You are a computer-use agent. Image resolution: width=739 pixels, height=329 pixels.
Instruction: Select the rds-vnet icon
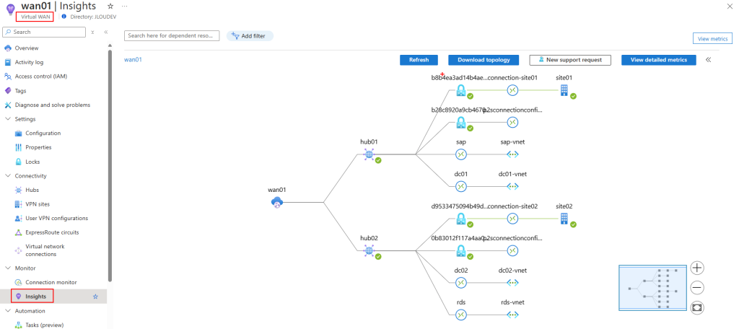tap(512, 315)
